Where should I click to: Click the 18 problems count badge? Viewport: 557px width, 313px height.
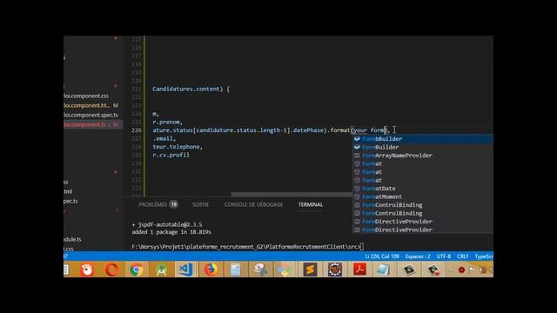tap(174, 204)
